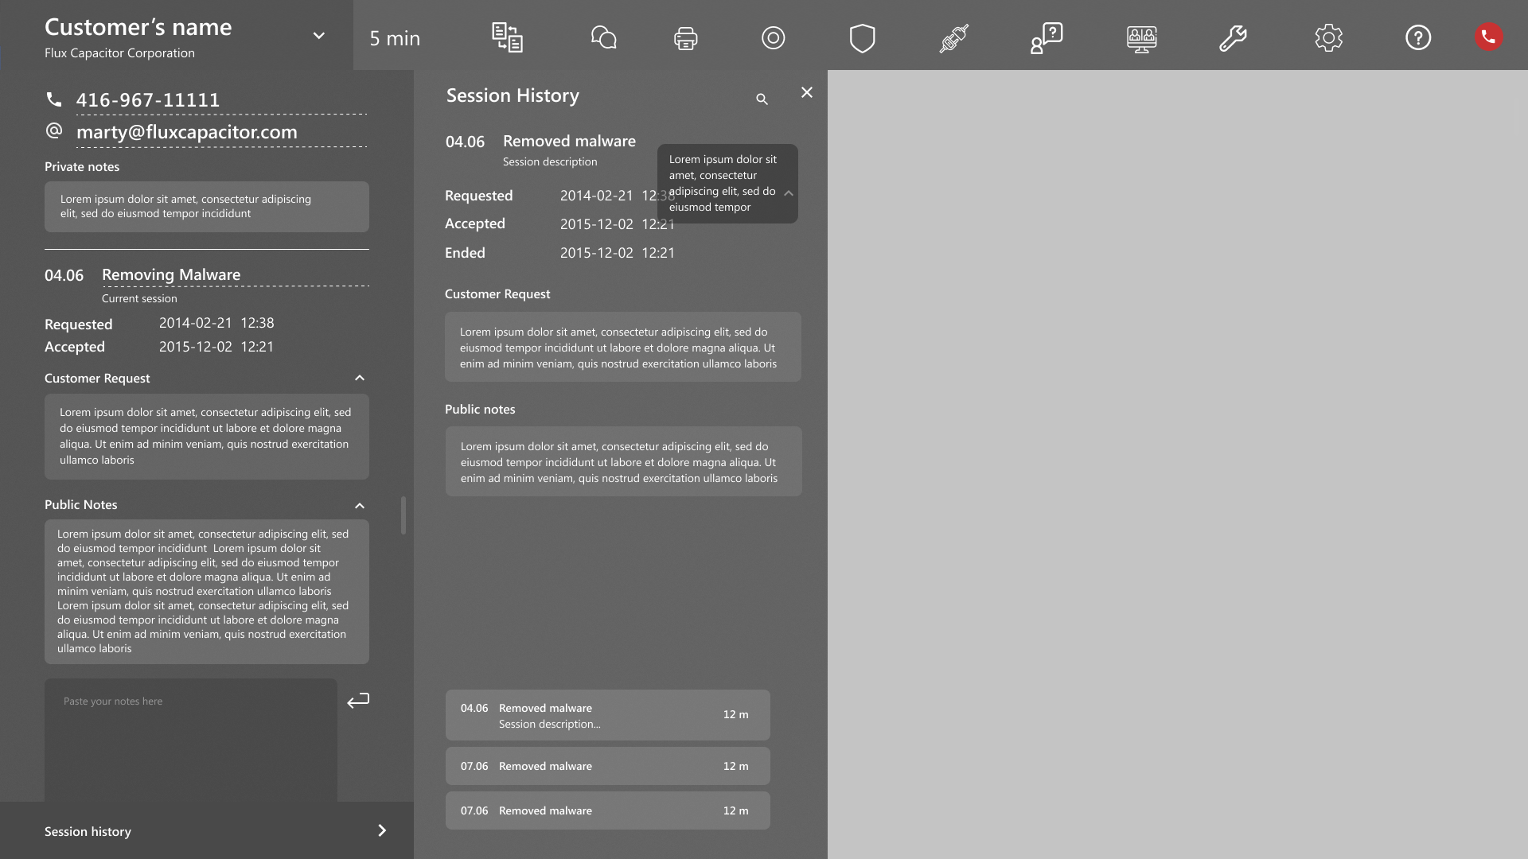The height and width of the screenshot is (859, 1528).
Task: Click the file transfer icon in toolbar
Action: coord(507,37)
